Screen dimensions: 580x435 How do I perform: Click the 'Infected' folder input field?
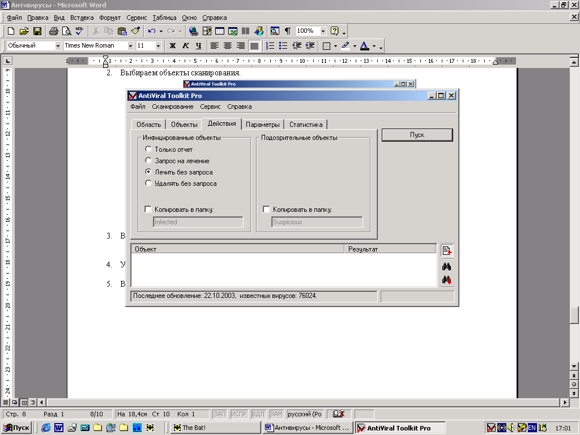click(x=198, y=222)
